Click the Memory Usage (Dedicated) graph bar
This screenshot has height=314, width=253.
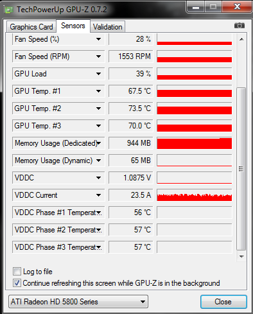(x=195, y=143)
